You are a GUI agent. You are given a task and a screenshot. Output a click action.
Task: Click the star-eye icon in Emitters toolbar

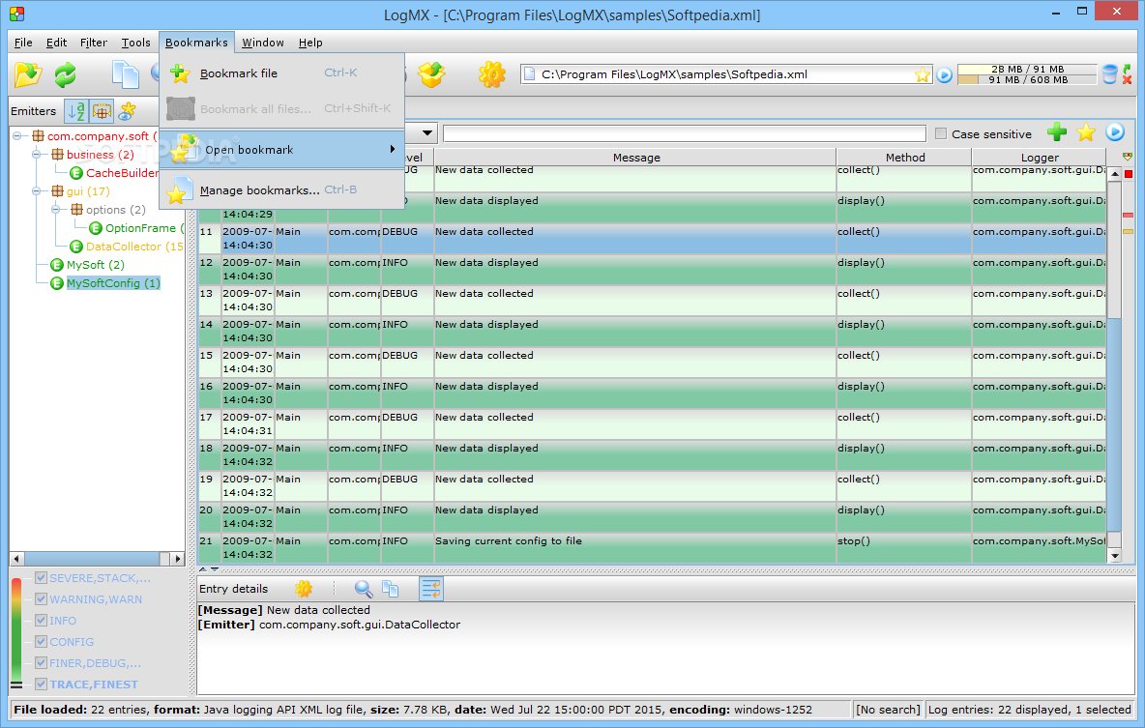click(x=128, y=111)
